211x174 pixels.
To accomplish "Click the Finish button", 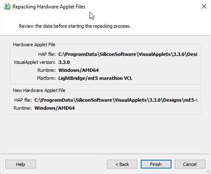I will coord(156,164).
